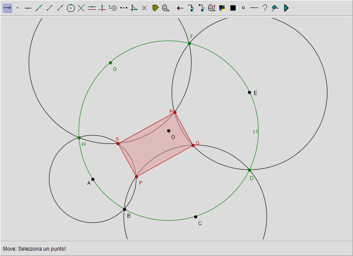Select the Line through two points tool

39,8
